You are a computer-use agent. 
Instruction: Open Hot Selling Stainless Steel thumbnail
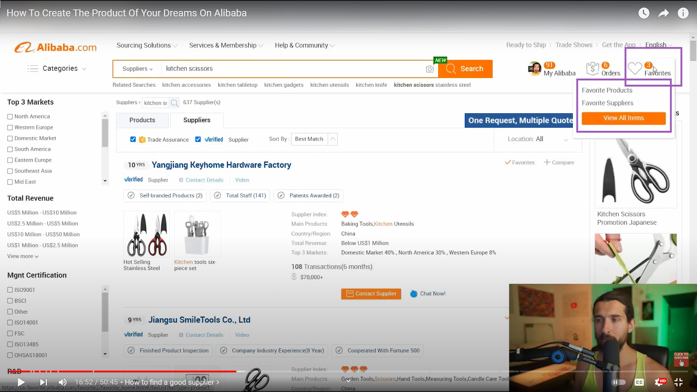coord(146,234)
